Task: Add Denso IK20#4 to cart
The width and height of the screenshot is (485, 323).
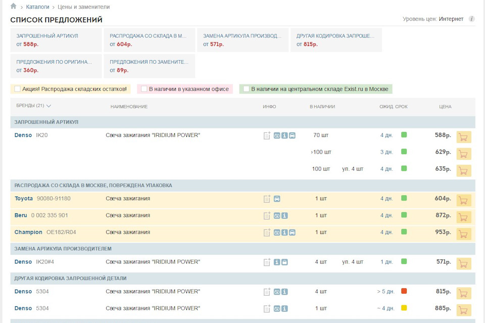Action: coord(464,263)
